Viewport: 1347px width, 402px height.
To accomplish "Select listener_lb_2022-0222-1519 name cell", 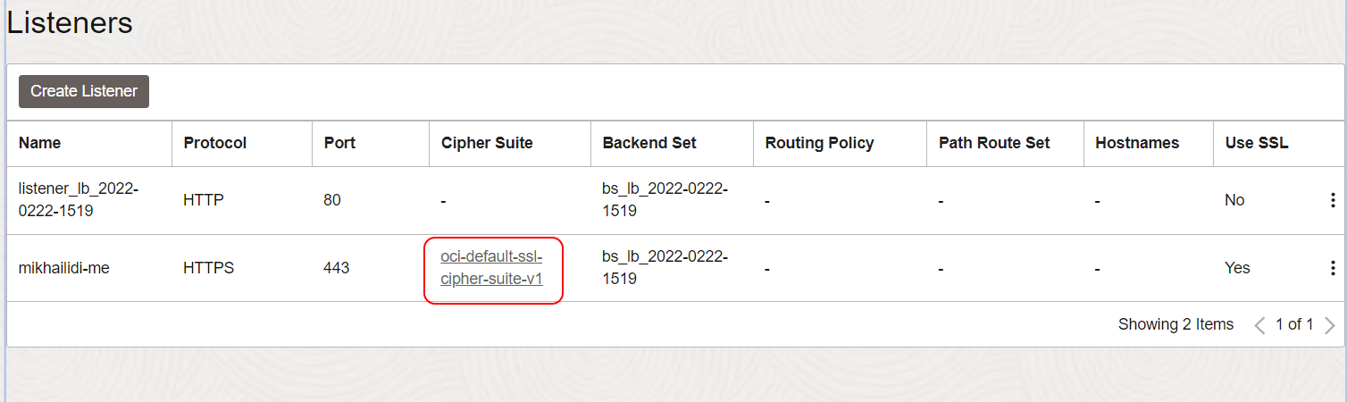I will point(79,200).
